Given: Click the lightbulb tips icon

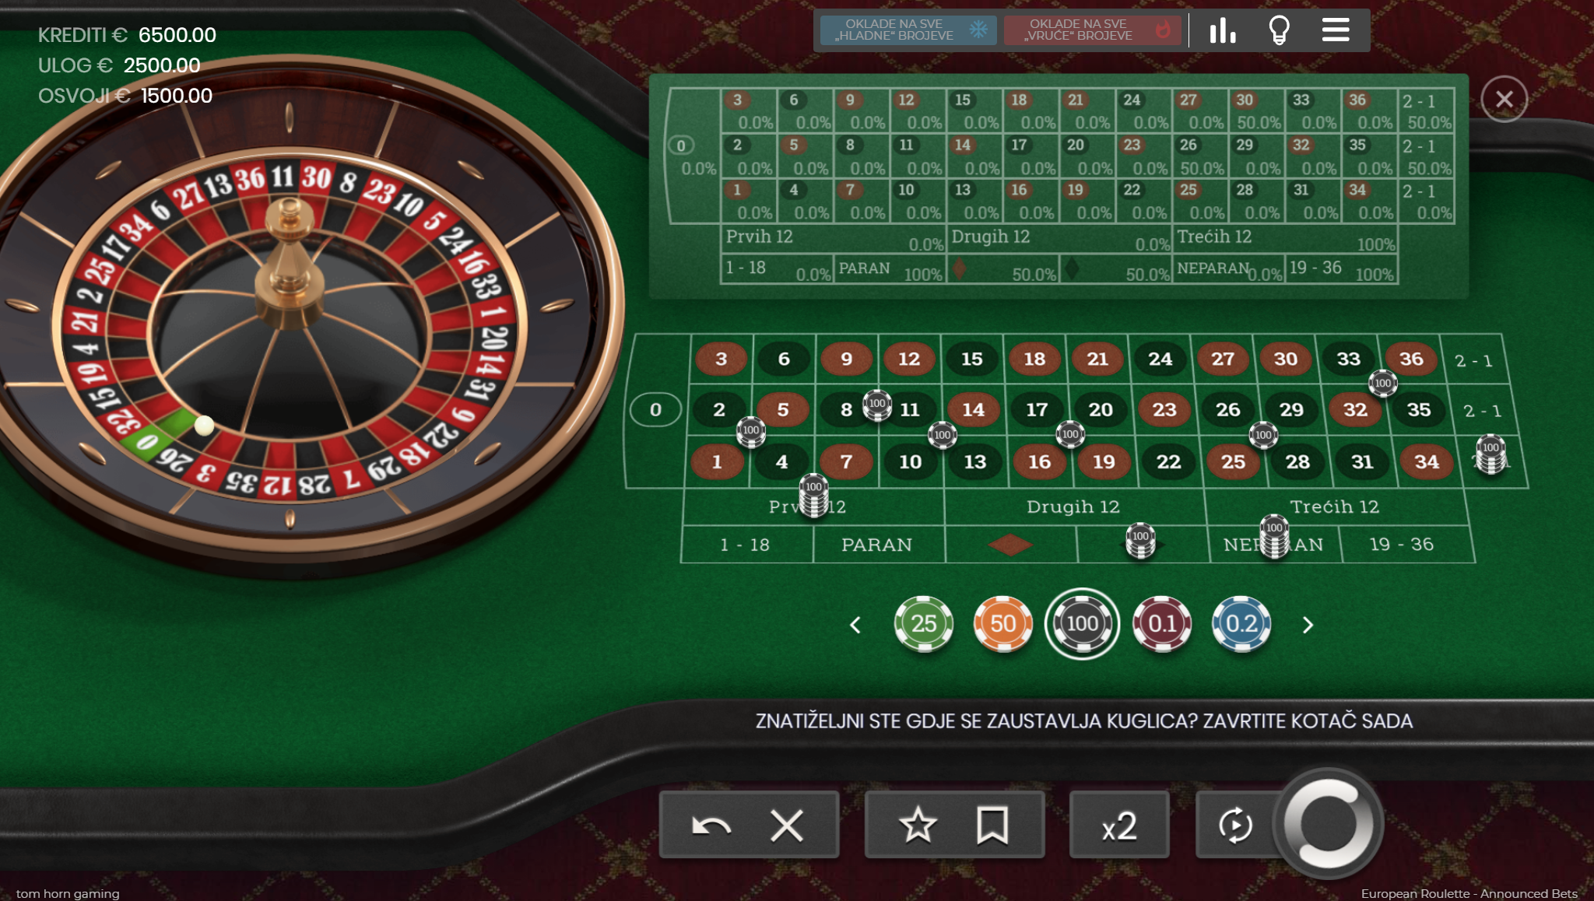Looking at the screenshot, I should click(x=1280, y=31).
